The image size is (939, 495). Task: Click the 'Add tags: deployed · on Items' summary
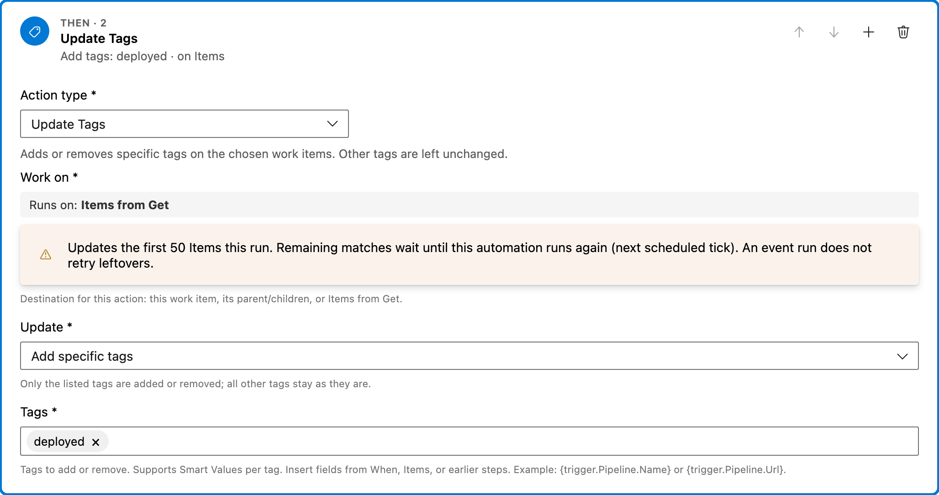[x=142, y=56]
